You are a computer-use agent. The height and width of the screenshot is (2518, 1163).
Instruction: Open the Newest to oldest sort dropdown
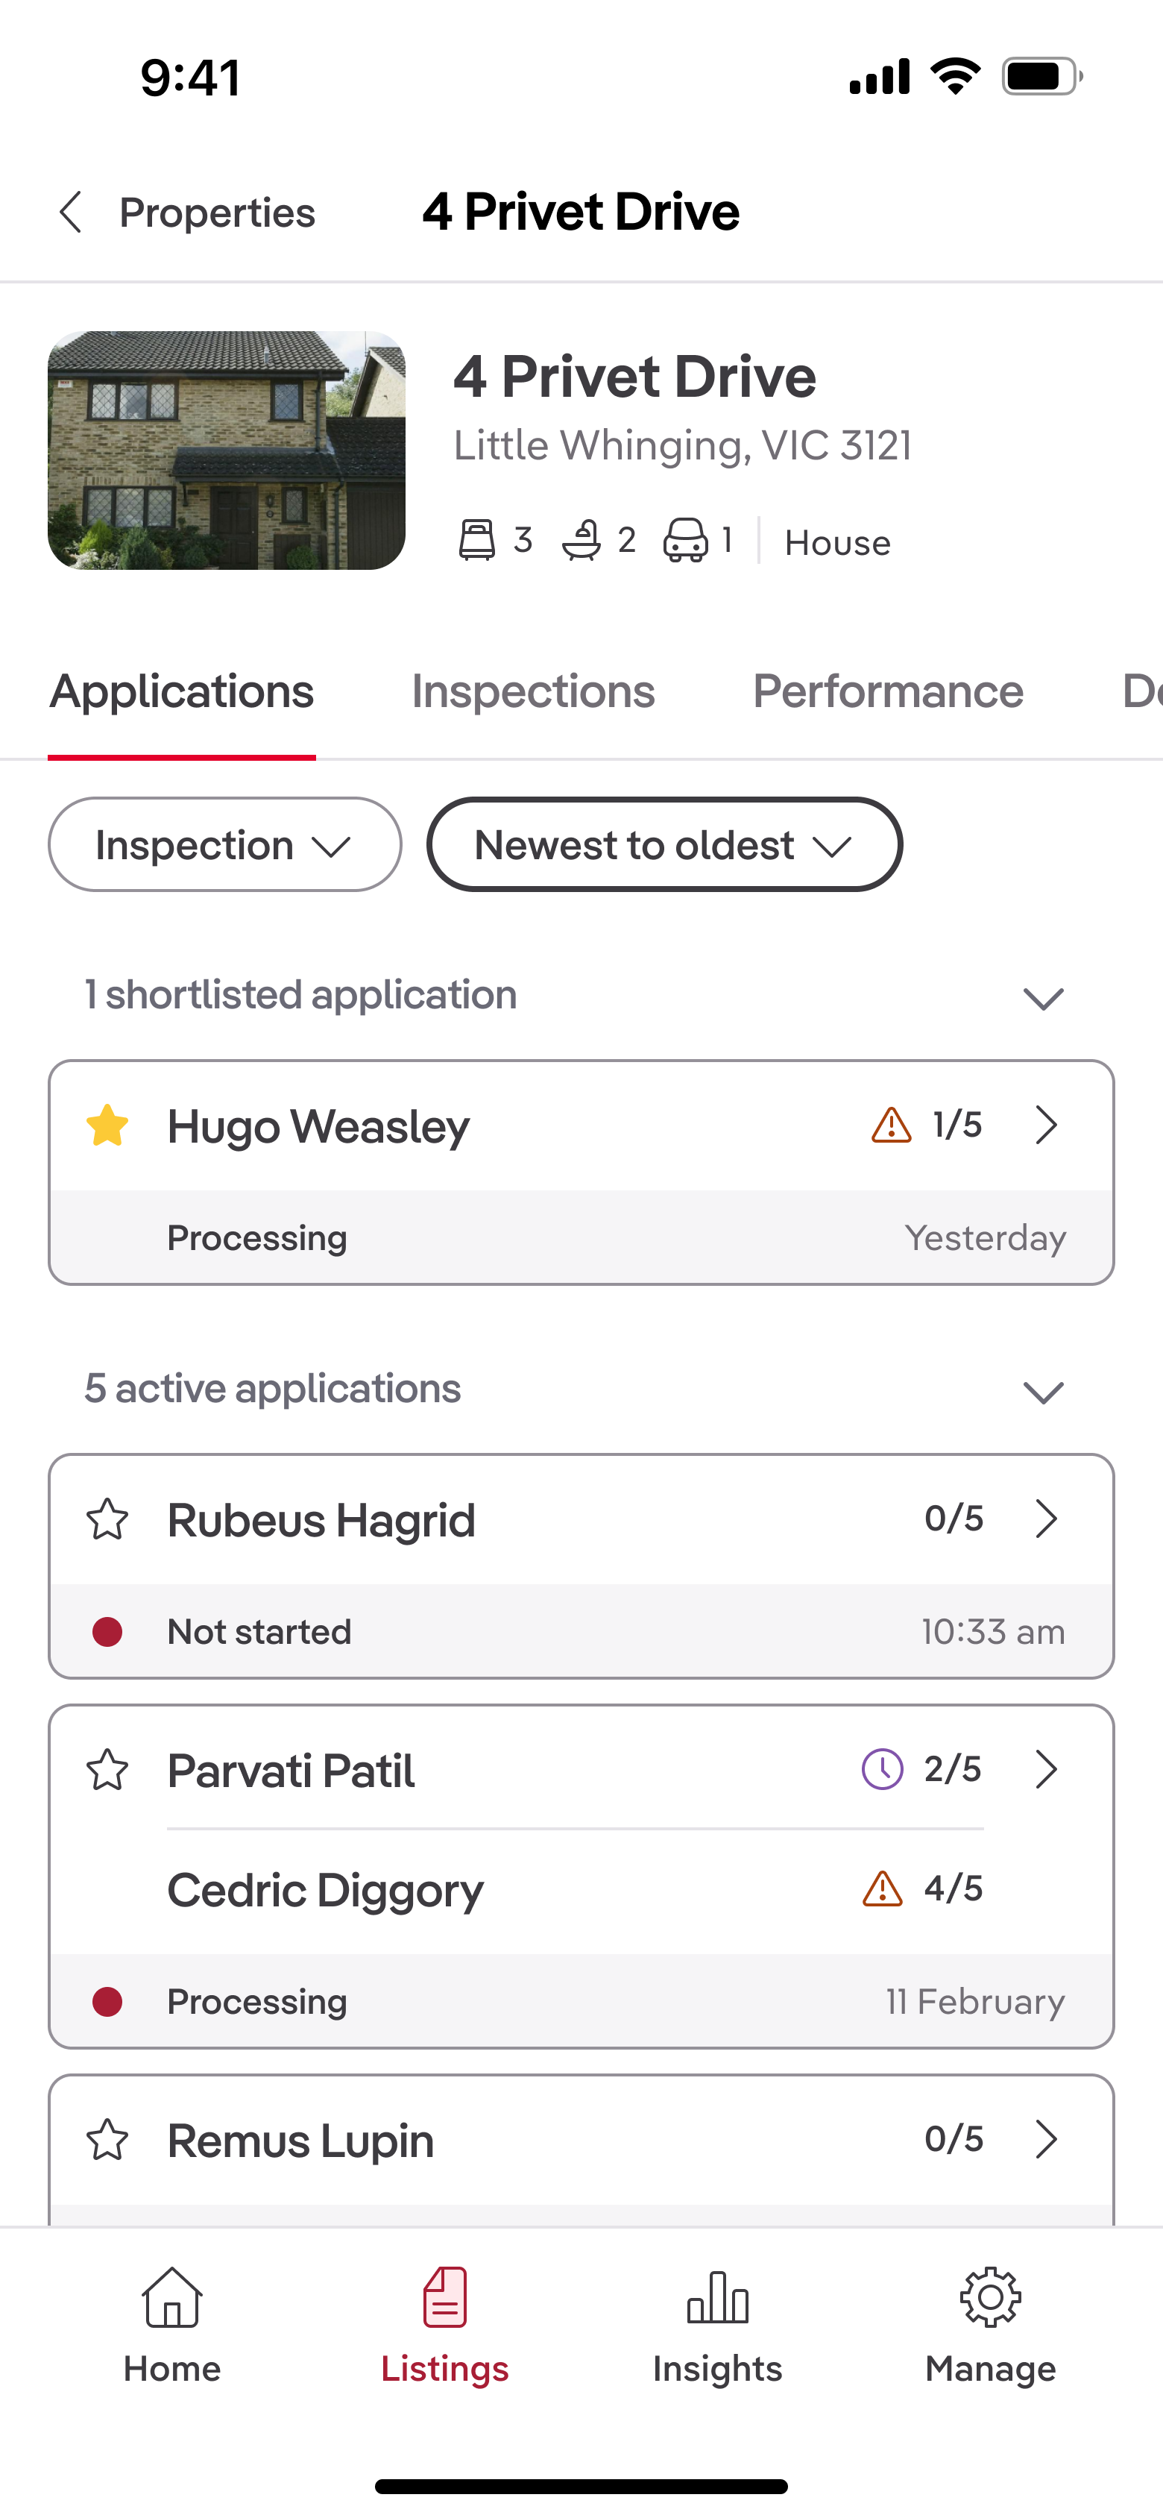point(663,844)
